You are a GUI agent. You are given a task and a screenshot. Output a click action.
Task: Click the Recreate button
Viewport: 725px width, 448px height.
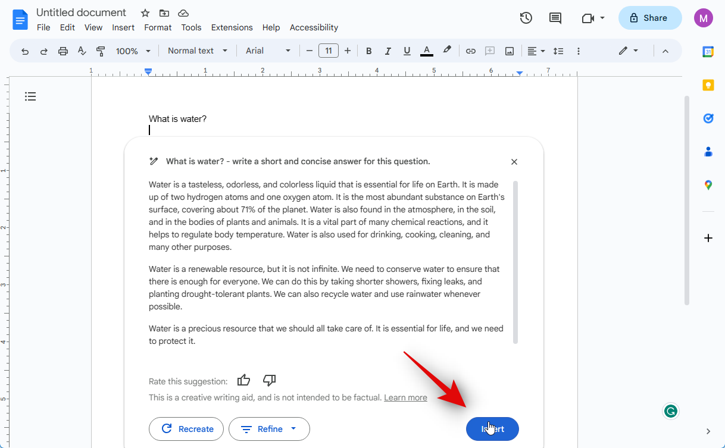[186, 429]
